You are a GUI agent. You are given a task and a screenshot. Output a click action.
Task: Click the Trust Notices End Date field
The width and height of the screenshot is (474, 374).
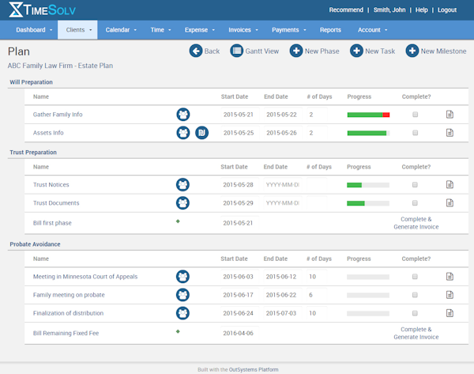tap(282, 184)
